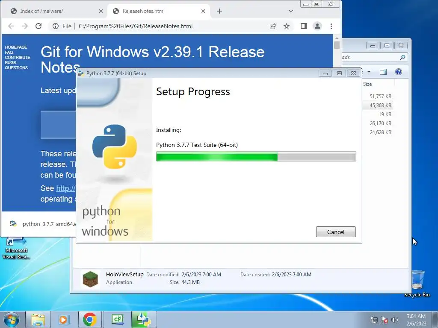Go back in Chrome

pos(11,26)
